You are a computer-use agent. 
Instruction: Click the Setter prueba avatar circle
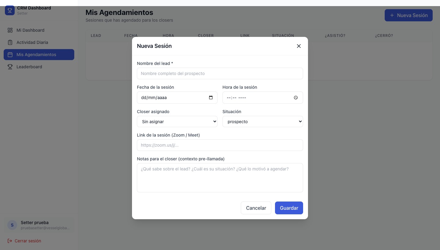click(x=12, y=225)
